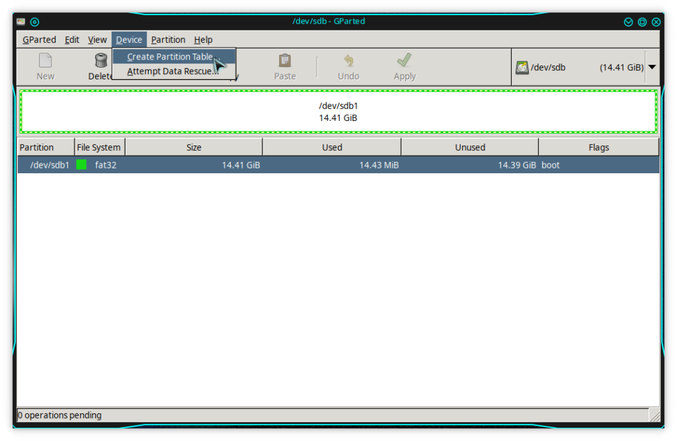Click the pin icon in title bar
The width and height of the screenshot is (677, 441).
click(35, 22)
